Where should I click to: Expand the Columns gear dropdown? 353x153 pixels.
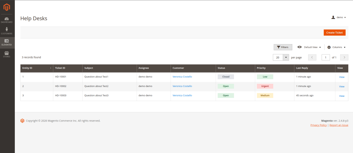click(x=336, y=47)
